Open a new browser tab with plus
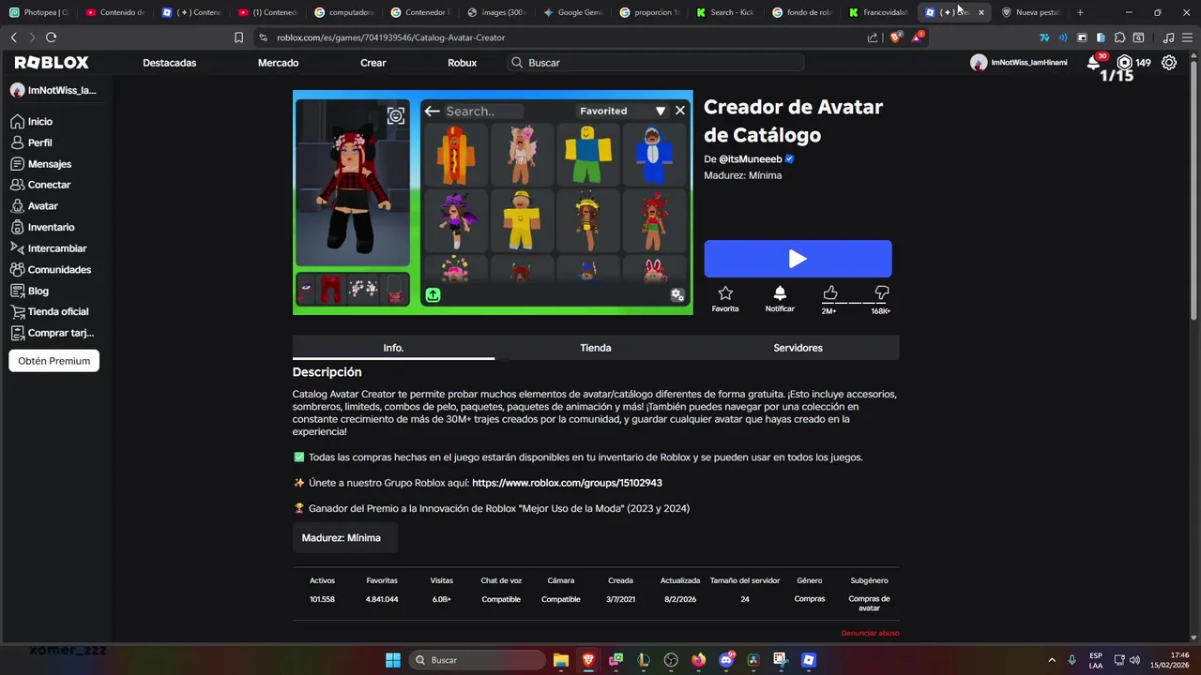 pyautogui.click(x=1080, y=12)
